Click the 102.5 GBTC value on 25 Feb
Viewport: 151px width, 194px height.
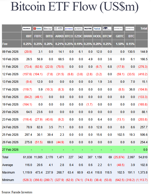(x=121, y=134)
